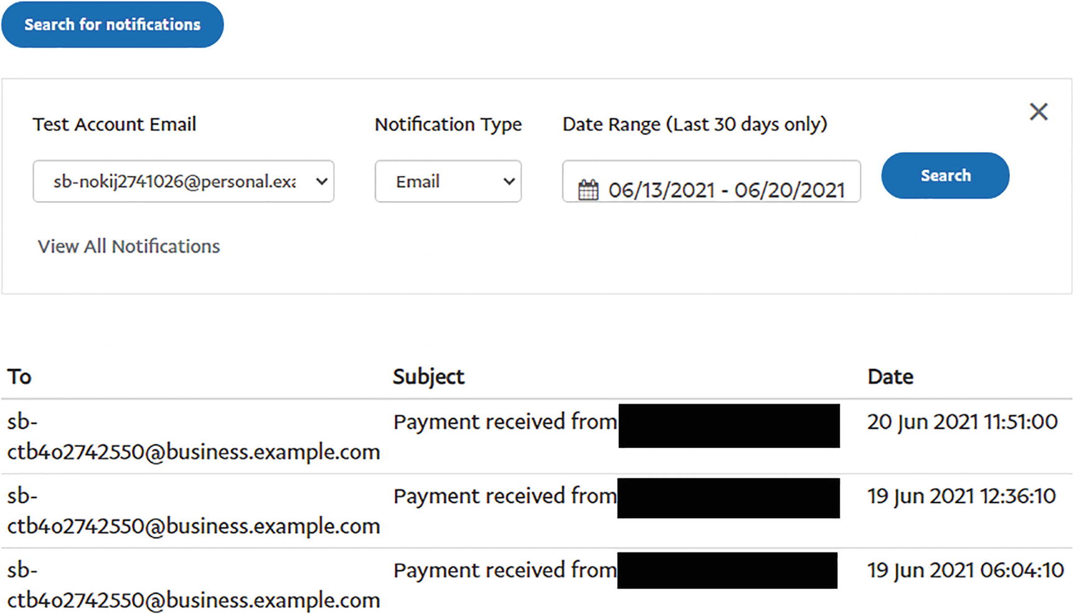The height and width of the screenshot is (614, 1074).
Task: Expand the Notification Type dropdown
Action: [x=448, y=181]
